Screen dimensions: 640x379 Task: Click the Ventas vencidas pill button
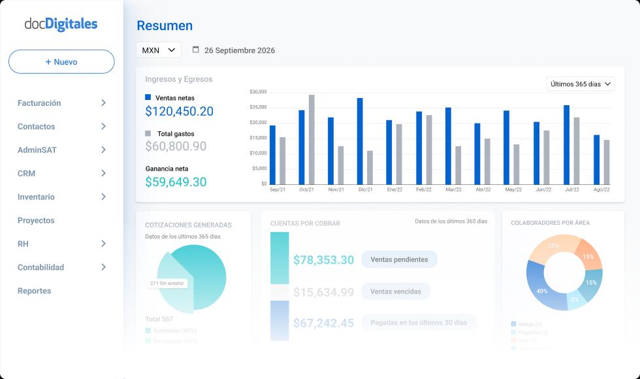point(396,291)
